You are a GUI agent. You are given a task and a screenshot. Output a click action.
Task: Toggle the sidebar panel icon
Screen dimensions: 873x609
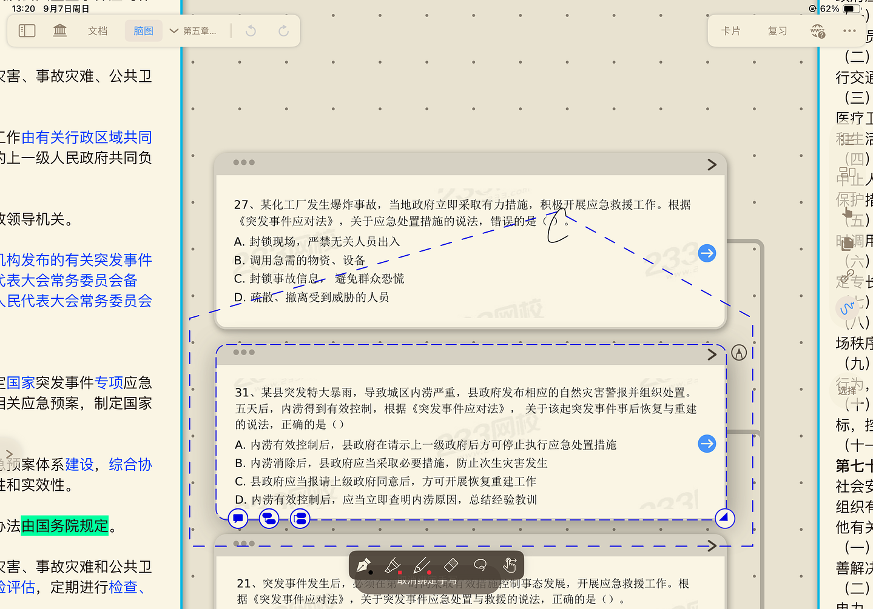[x=27, y=31]
